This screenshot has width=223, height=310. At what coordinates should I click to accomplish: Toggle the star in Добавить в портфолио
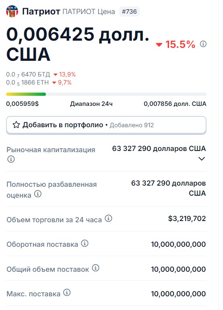coord(16,125)
